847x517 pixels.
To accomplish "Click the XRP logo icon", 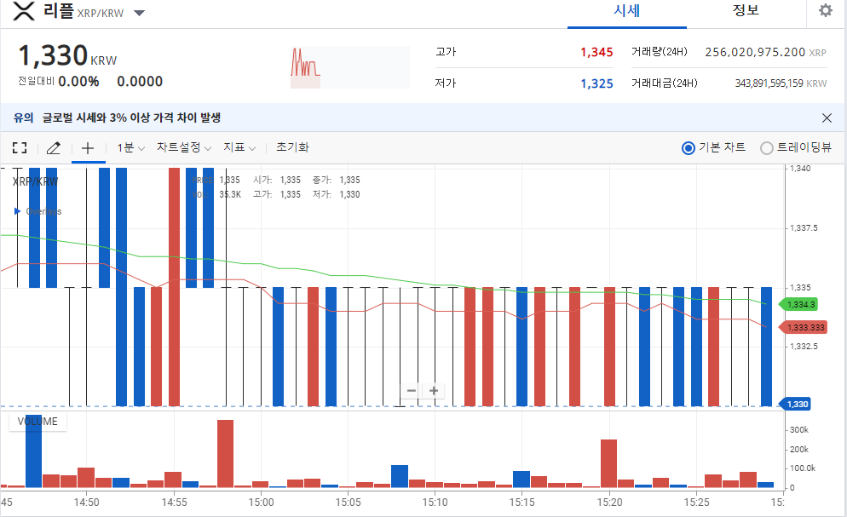I will [23, 11].
